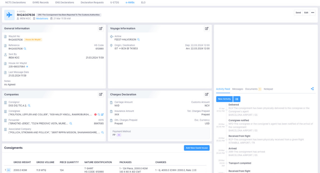This screenshot has height=173, width=320.
Task: Click the red warning icon on Consignee
Action: pyautogui.click(x=95, y=115)
